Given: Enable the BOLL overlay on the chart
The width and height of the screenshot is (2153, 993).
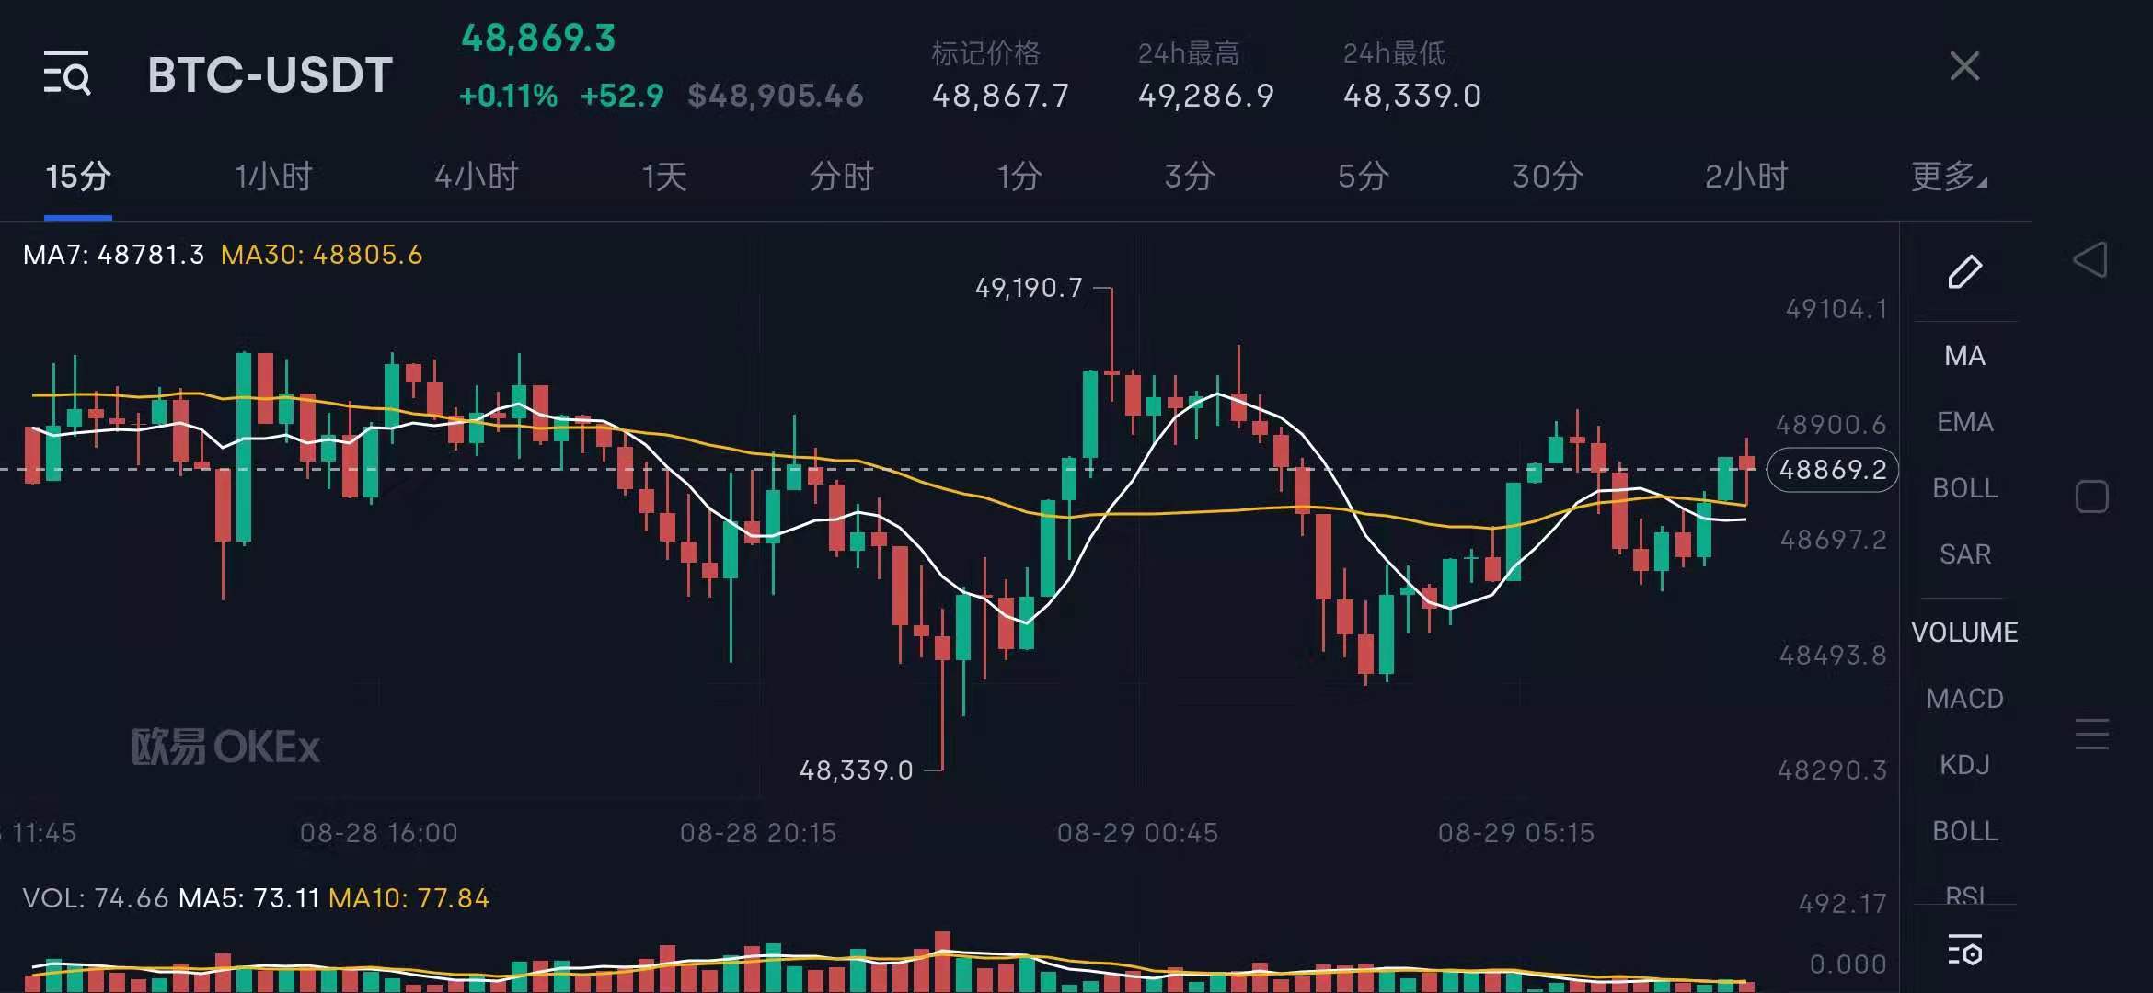Looking at the screenshot, I should pos(1963,488).
